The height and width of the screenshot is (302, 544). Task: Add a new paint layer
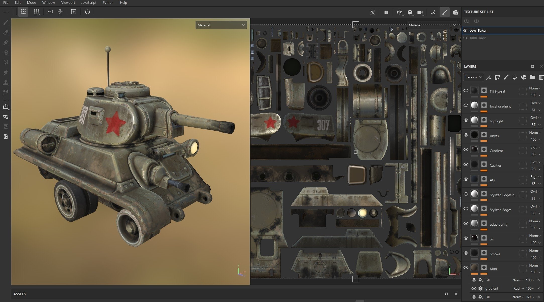[506, 77]
